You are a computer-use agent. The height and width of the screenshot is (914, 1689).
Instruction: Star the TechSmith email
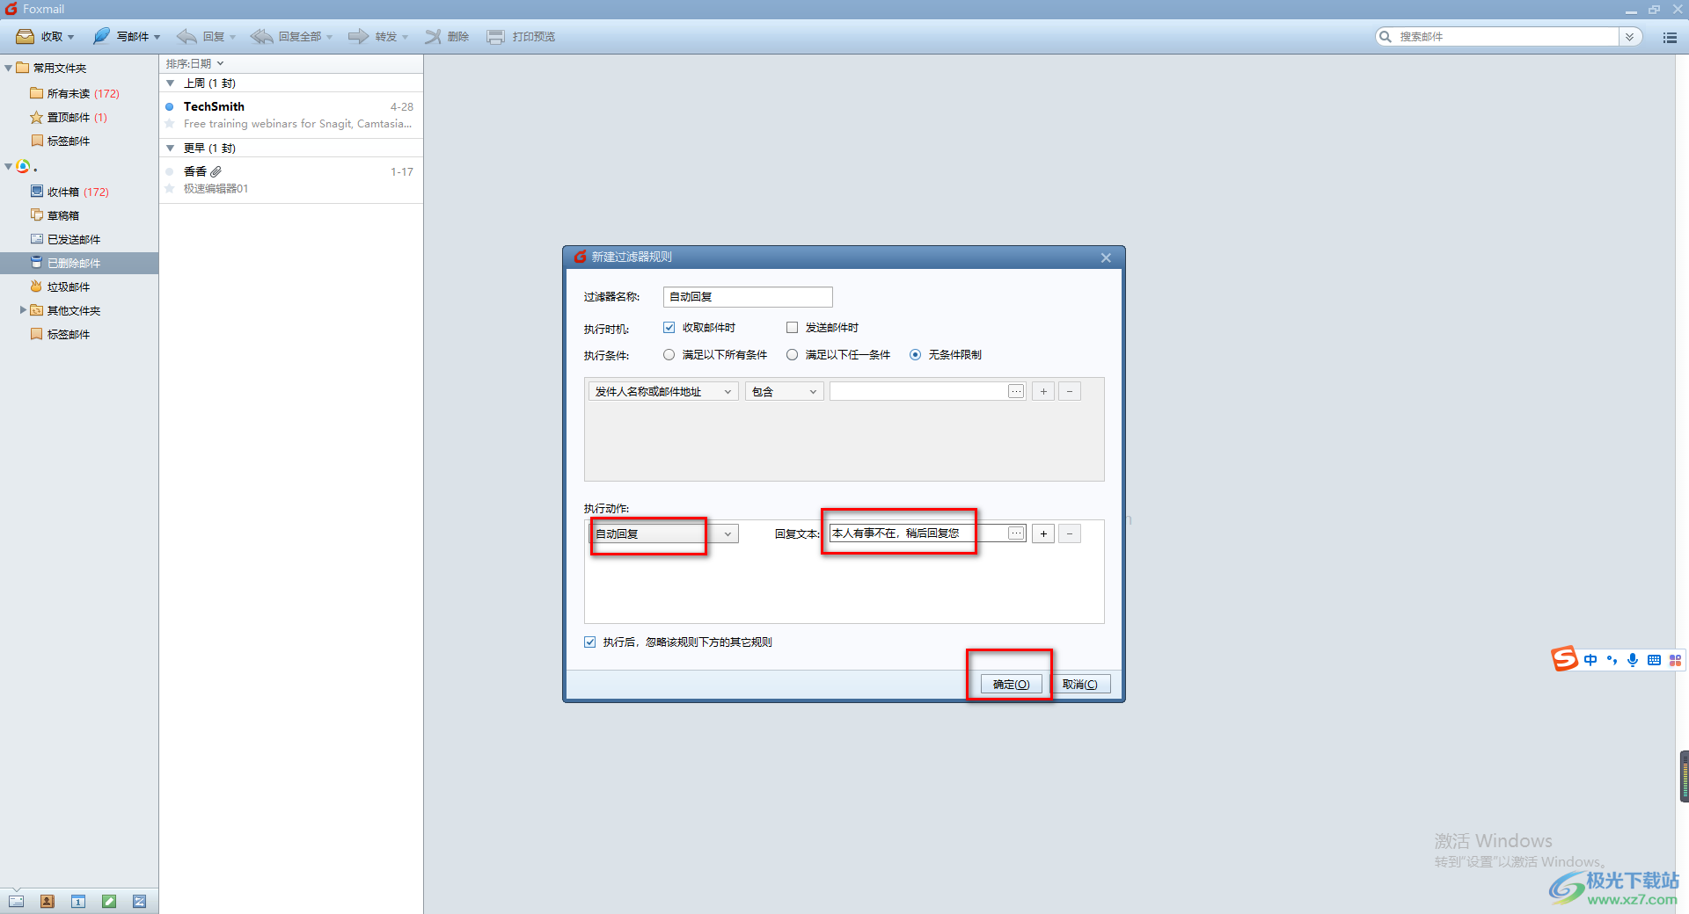click(170, 124)
